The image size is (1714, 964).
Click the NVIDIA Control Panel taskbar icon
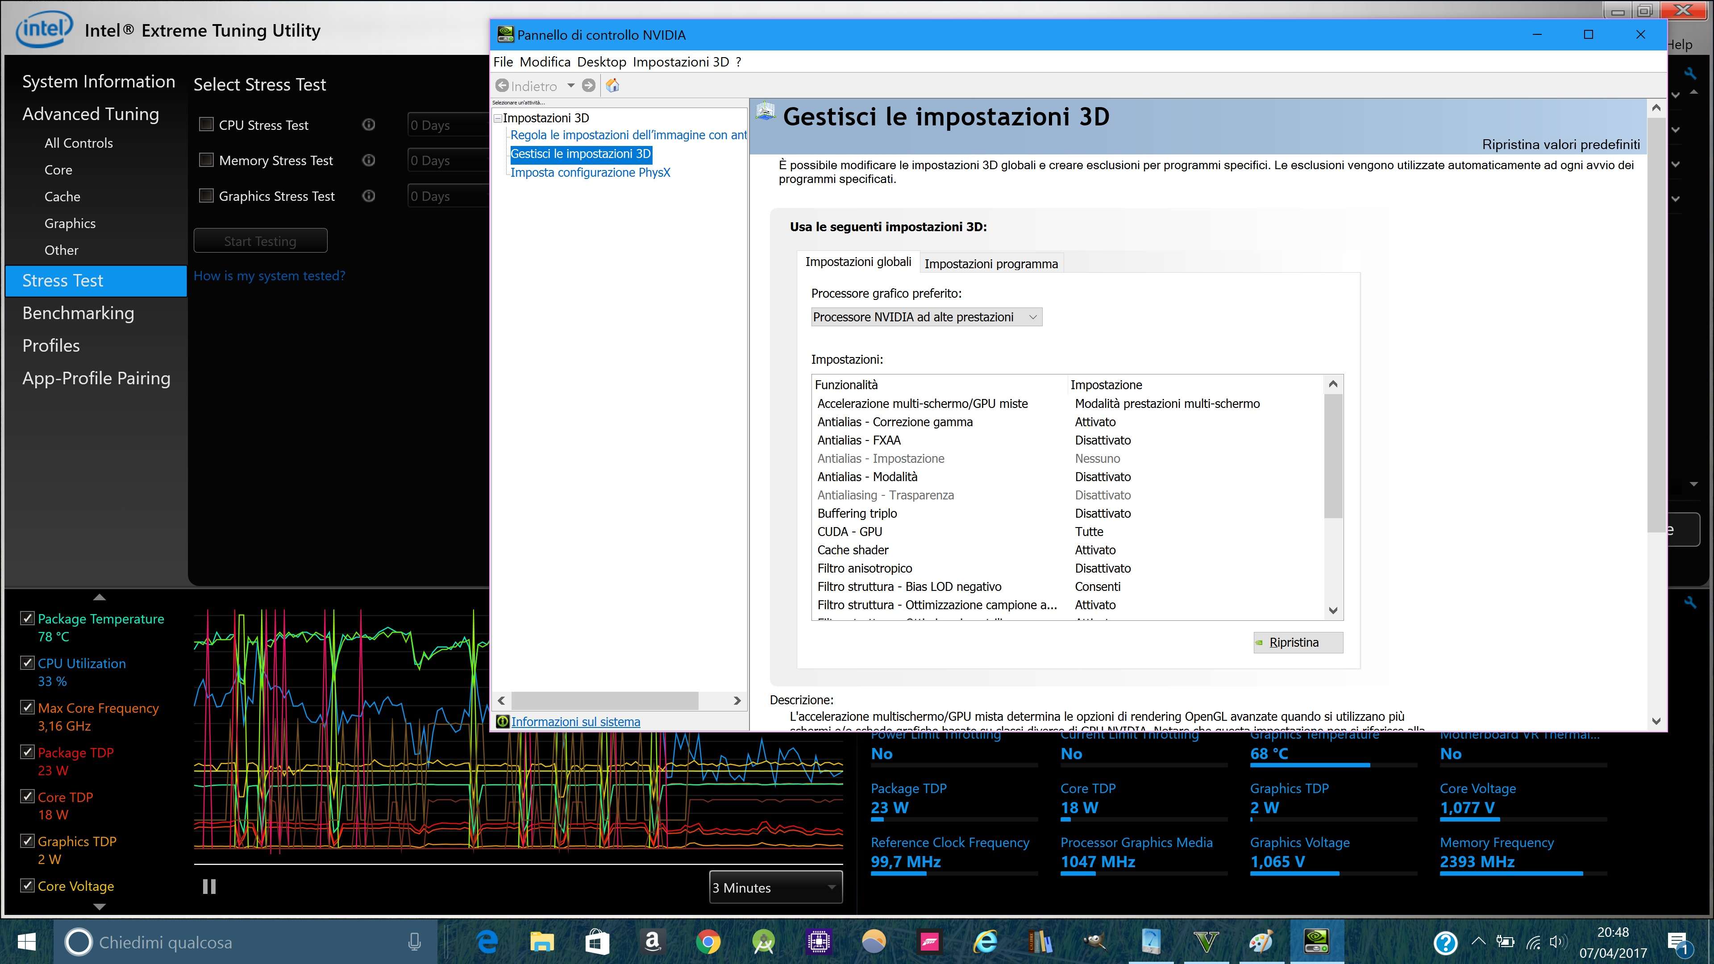tap(1316, 942)
